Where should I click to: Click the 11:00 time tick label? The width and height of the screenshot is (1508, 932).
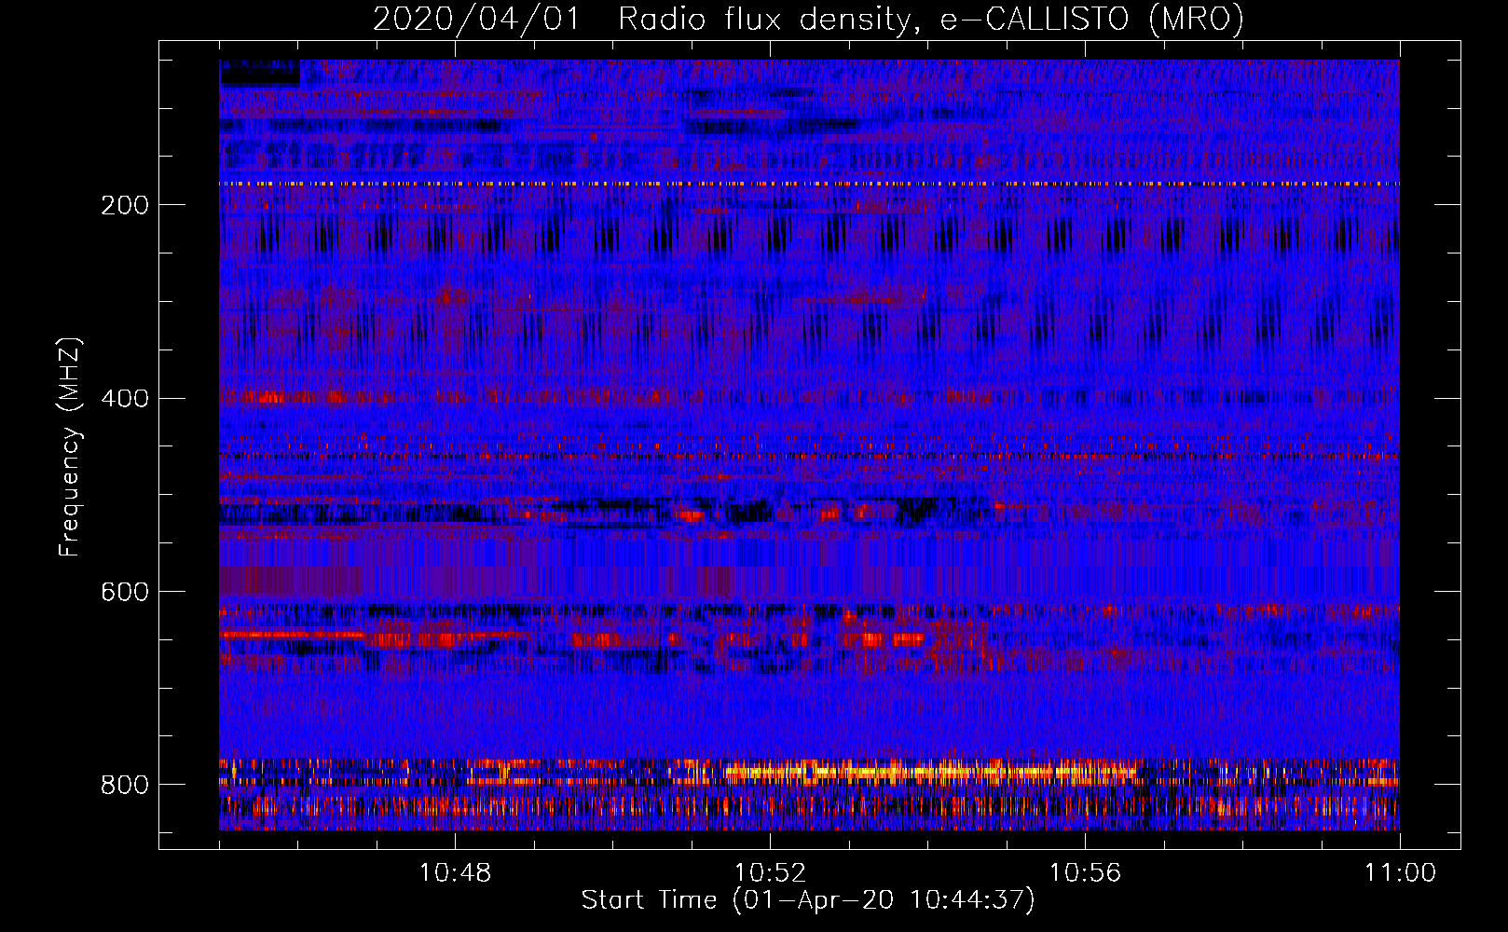[1400, 873]
